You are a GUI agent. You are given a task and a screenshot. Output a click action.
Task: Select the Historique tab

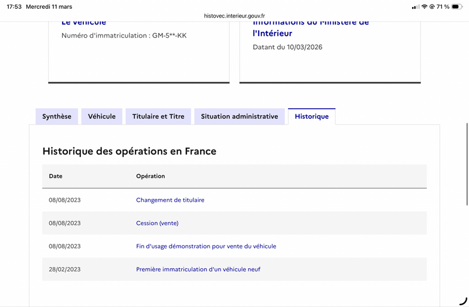tap(312, 116)
